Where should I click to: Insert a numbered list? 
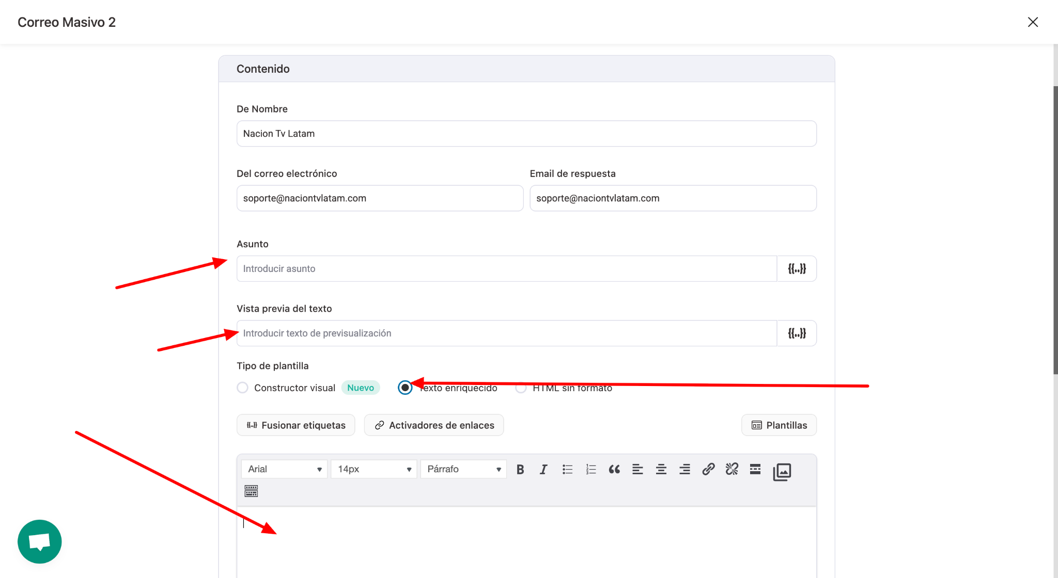[x=591, y=469]
